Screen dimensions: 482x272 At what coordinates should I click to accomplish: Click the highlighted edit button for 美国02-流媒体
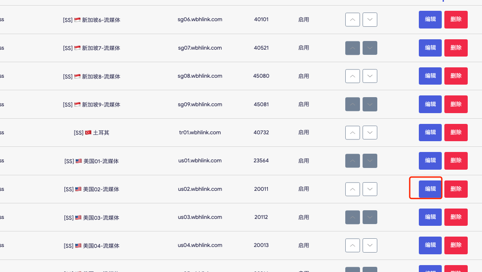coord(430,189)
